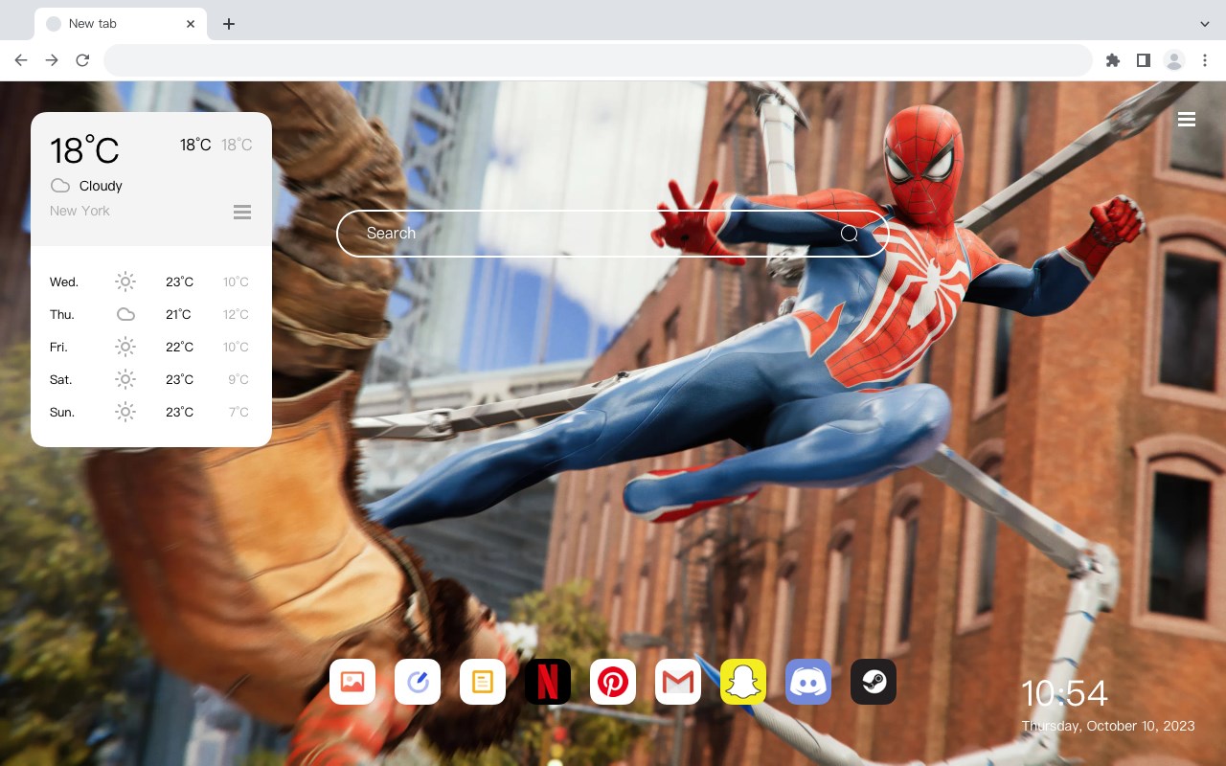Expand the tab search dropdown arrow
The height and width of the screenshot is (766, 1226).
click(1205, 24)
